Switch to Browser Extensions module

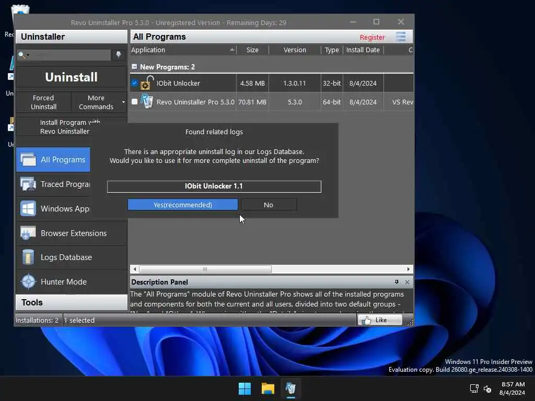pyautogui.click(x=71, y=233)
